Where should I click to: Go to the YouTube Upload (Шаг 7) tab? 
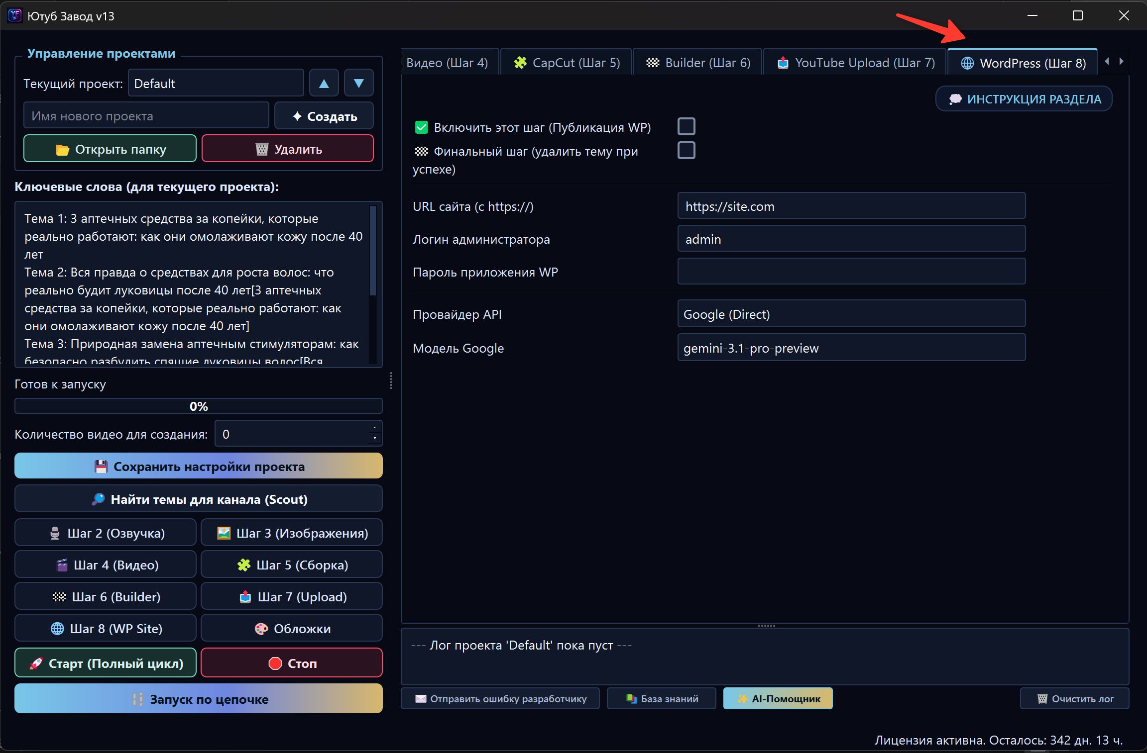pos(854,63)
